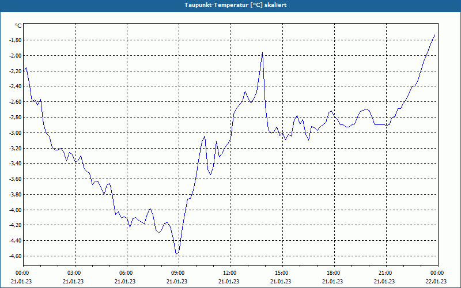
Task: Click the curve minimum near 09:00
Action: tap(176, 254)
